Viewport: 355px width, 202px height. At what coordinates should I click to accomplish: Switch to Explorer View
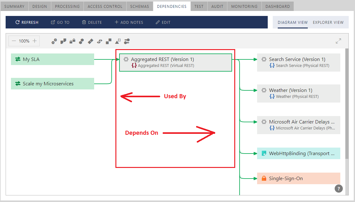tap(328, 22)
